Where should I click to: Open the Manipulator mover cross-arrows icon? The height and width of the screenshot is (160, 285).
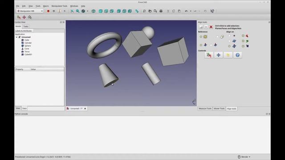(x=24, y=17)
